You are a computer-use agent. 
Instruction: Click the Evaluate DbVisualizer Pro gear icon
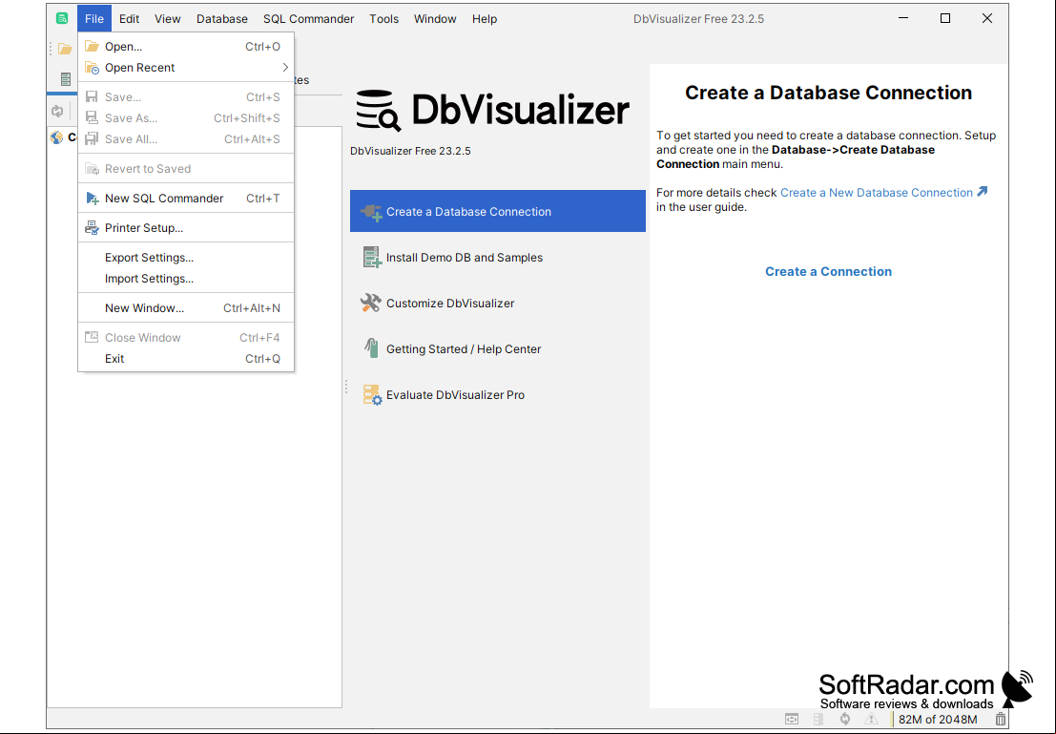[372, 395]
